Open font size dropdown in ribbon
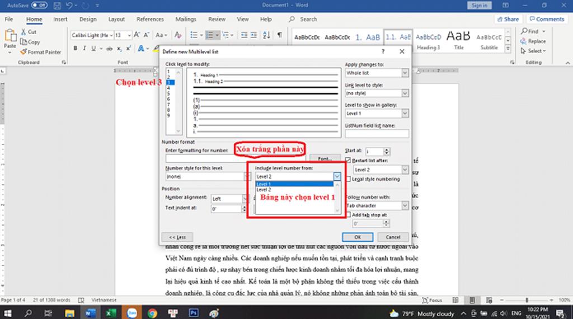 point(129,35)
